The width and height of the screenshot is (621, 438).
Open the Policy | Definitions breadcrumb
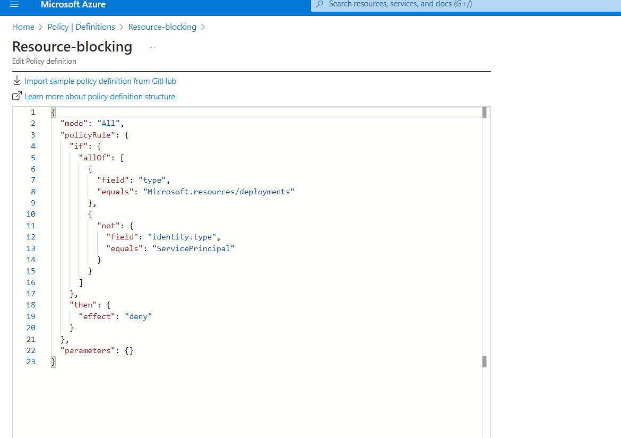pos(81,27)
